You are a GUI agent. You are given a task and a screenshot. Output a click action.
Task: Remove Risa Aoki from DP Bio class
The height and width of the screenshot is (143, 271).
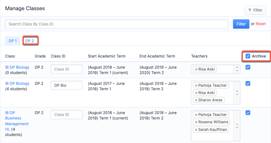pos(196,93)
